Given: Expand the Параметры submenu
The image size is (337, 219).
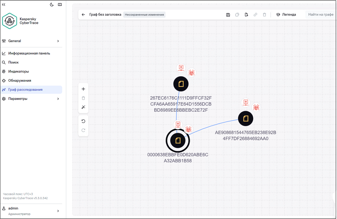Looking at the screenshot, I should 31,99.
